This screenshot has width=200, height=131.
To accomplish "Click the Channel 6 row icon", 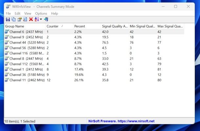I will coord(7,32).
